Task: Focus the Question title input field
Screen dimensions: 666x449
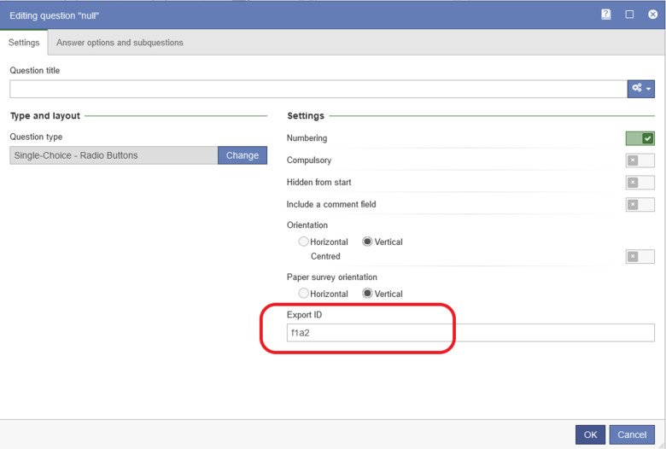Action: pyautogui.click(x=318, y=89)
